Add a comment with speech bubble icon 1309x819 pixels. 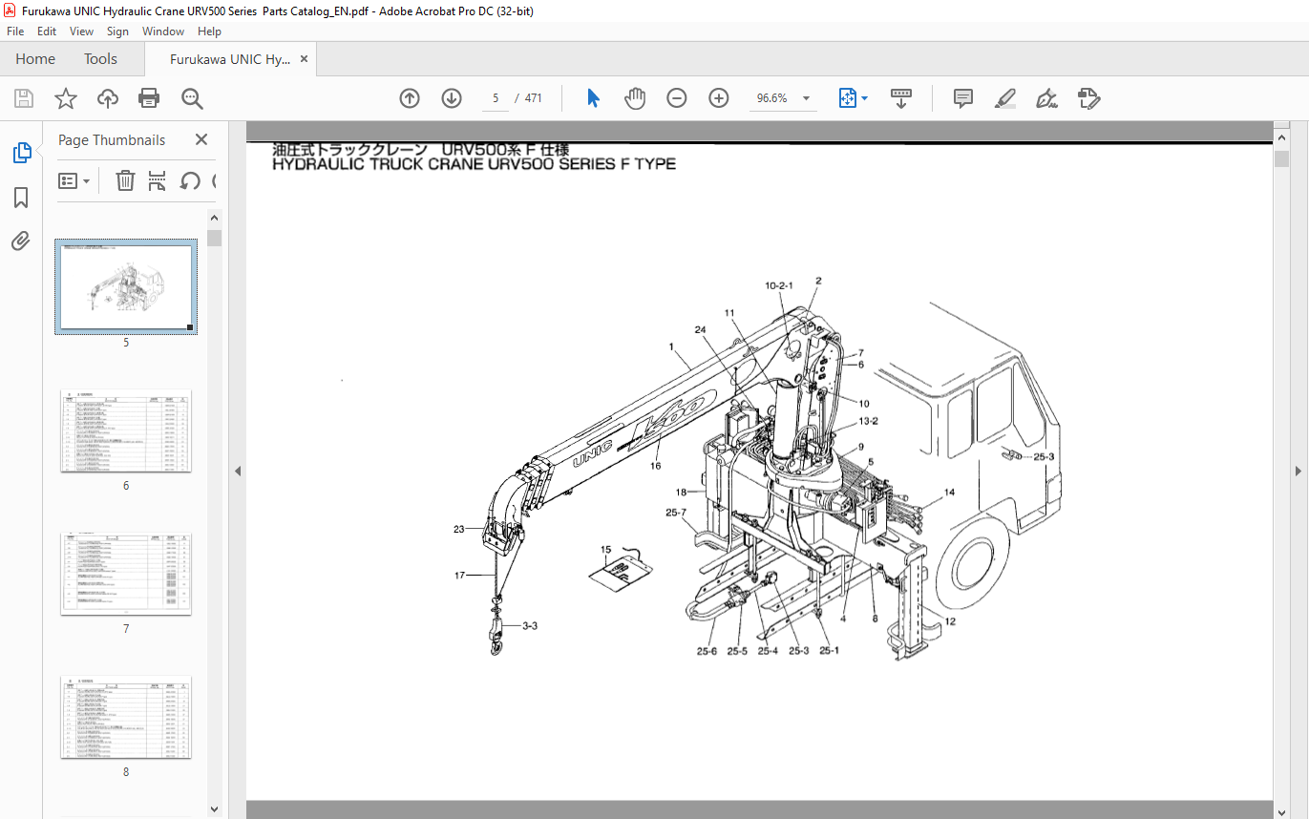(963, 98)
